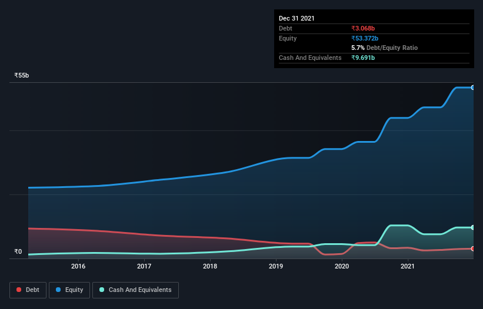Click the Equity label in tooltip
Screen dimensions: 483x309
tap(288, 38)
